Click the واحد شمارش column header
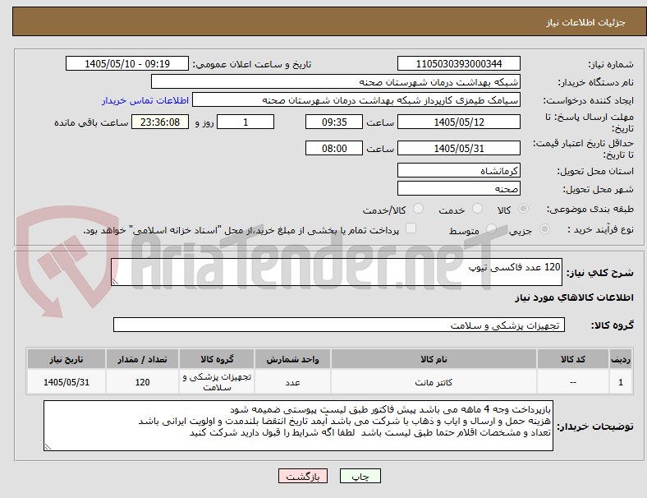Image resolution: width=647 pixels, height=498 pixels. 292,359
